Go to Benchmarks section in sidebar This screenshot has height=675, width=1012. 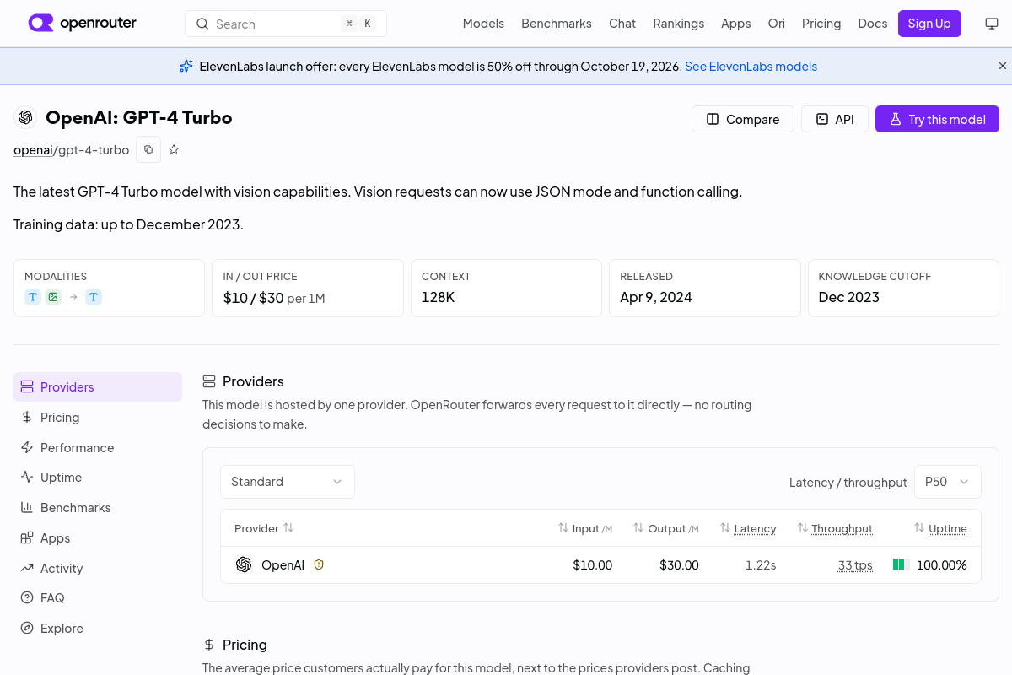pos(98,507)
